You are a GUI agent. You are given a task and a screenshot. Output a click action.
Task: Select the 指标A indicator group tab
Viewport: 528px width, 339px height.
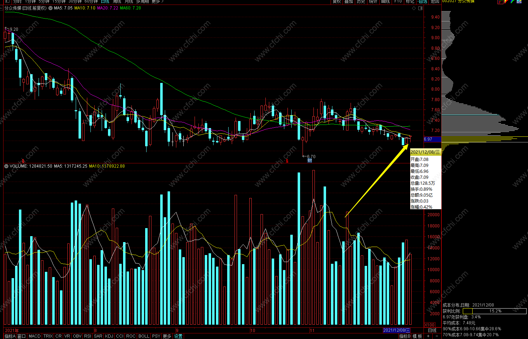(x=10, y=336)
